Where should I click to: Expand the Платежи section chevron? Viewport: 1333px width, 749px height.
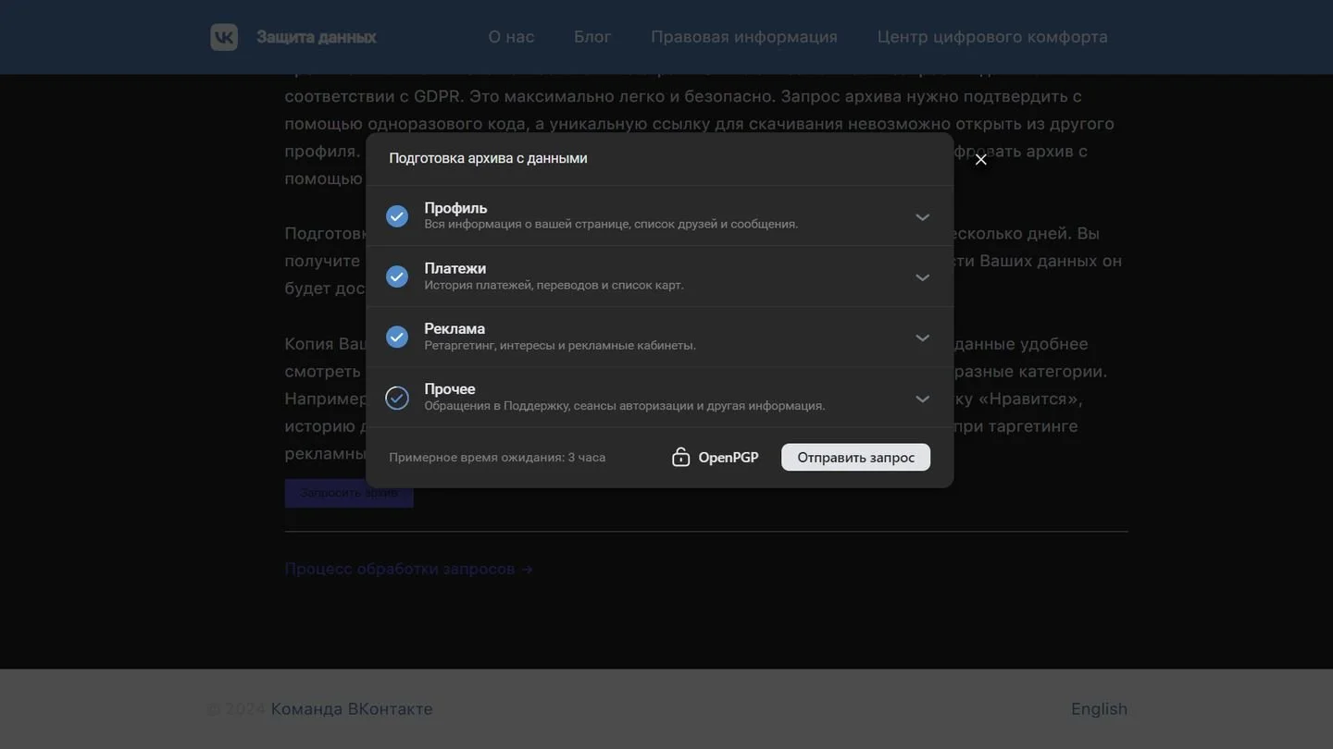922,276
